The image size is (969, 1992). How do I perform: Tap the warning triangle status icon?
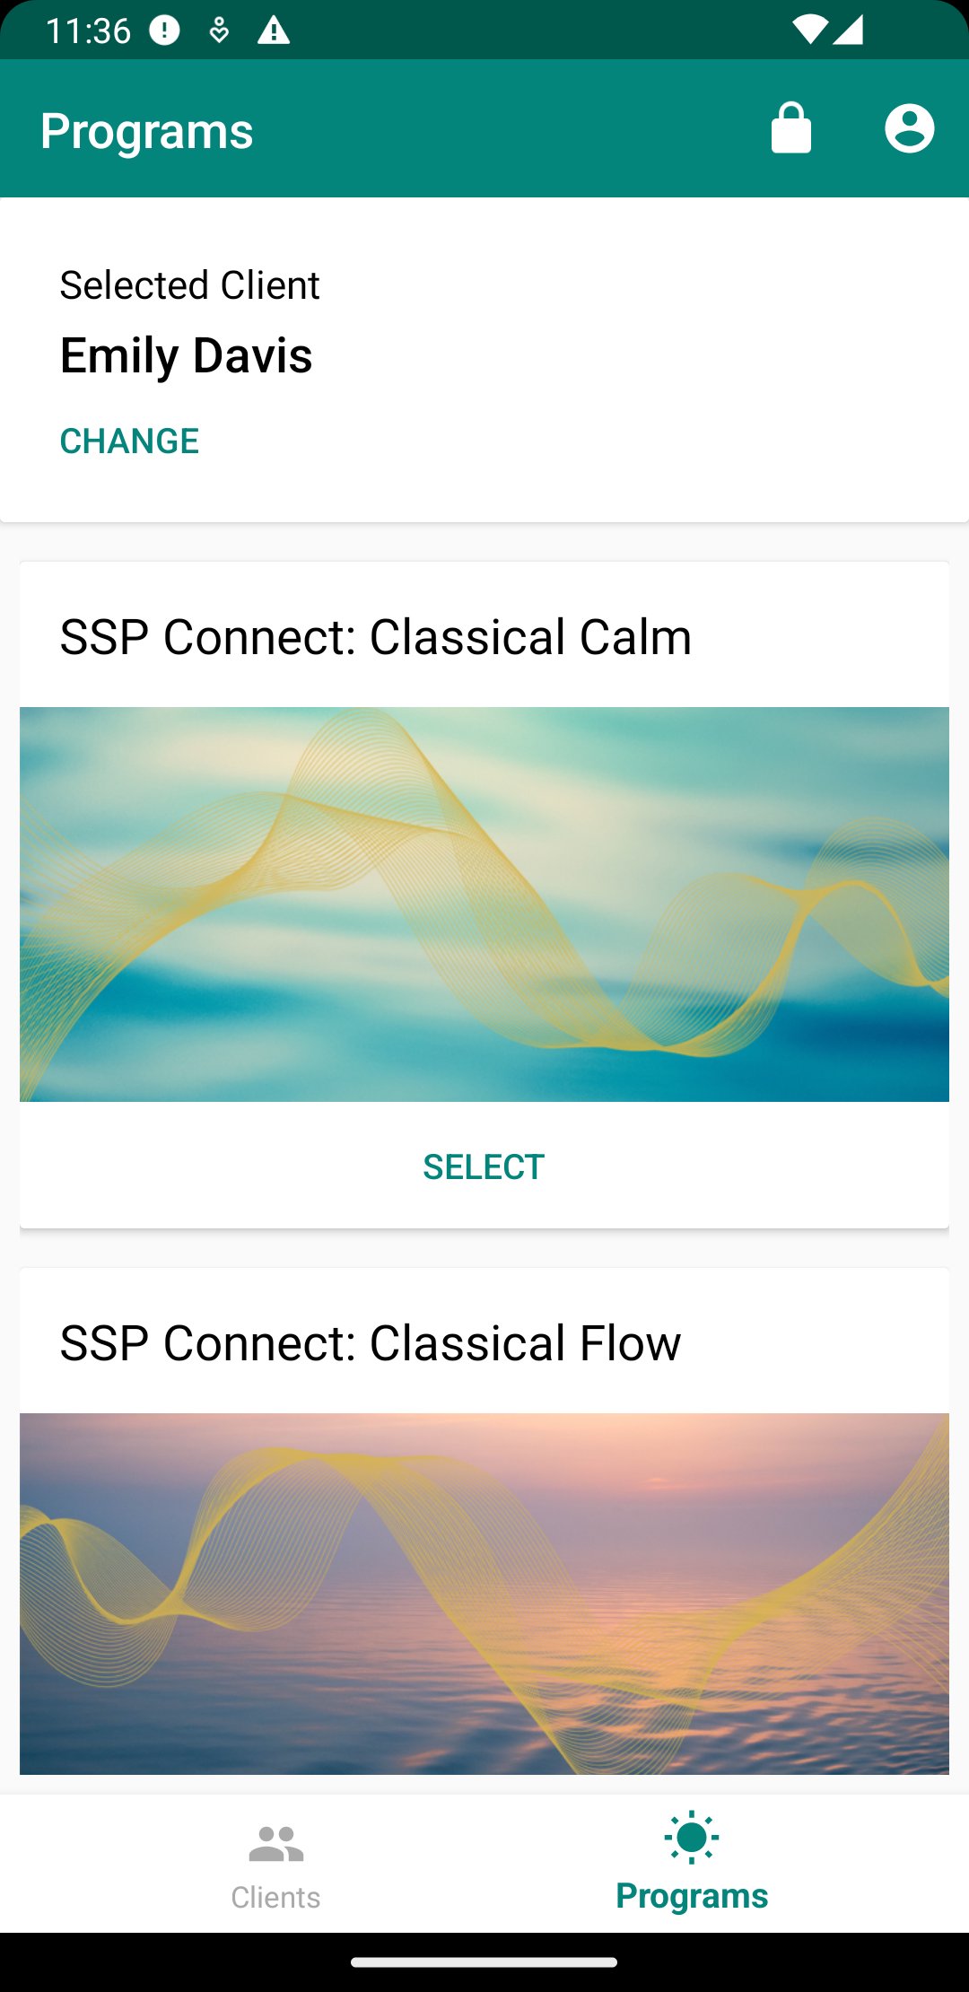pos(273,31)
